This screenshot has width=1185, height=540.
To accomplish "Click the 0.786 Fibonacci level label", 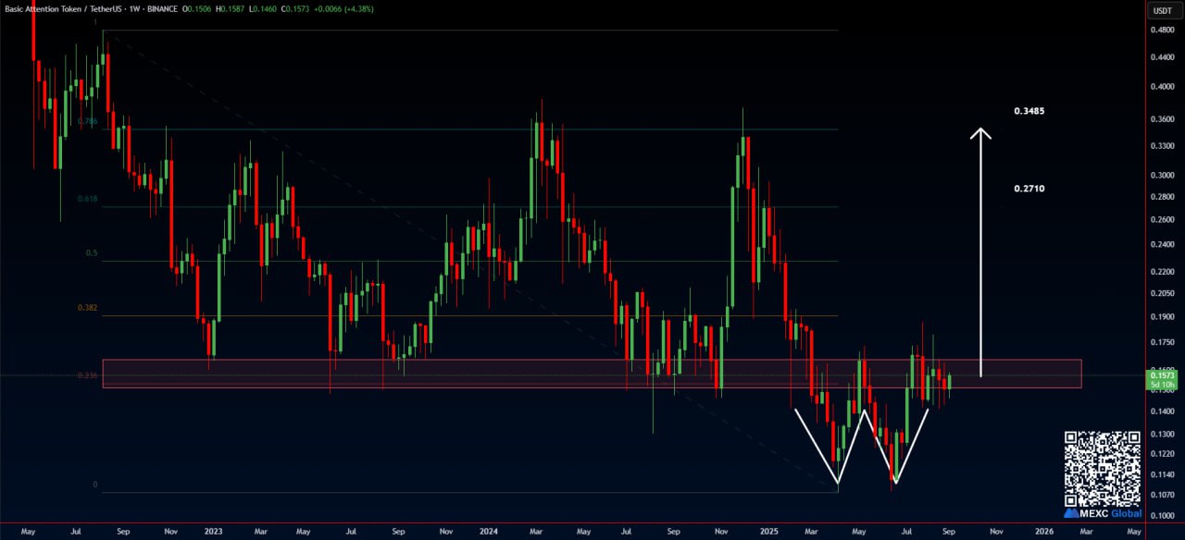I will tap(88, 121).
